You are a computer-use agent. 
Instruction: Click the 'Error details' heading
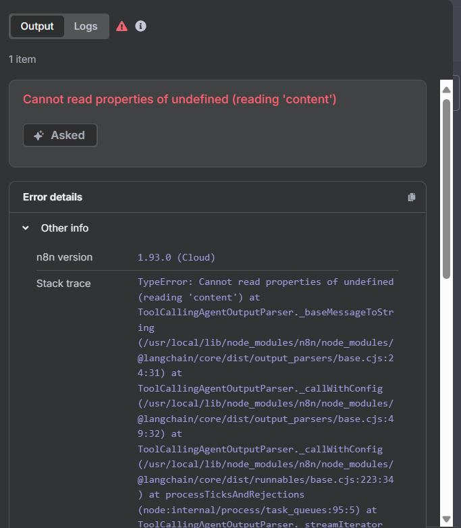click(53, 197)
